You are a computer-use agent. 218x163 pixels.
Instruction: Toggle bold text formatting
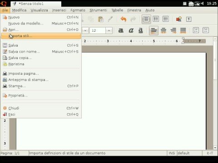(121, 30)
